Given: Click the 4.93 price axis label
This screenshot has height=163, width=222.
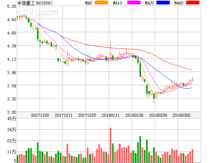Looking at the screenshot, I should [x=11, y=20].
